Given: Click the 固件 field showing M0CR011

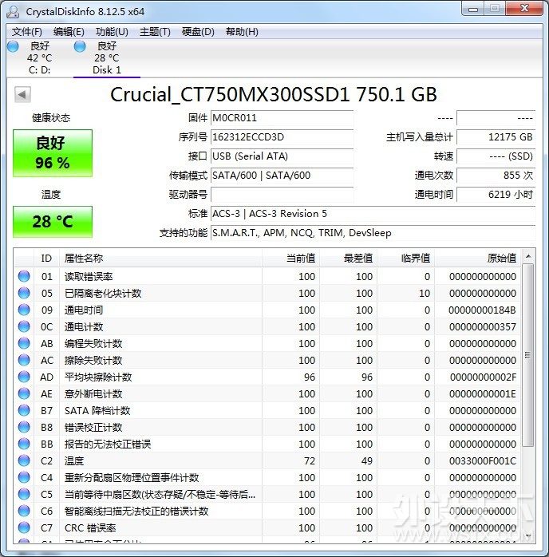Looking at the screenshot, I should point(282,118).
